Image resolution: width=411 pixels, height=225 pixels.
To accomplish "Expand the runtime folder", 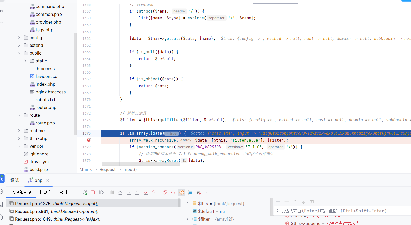I will coord(19,131).
